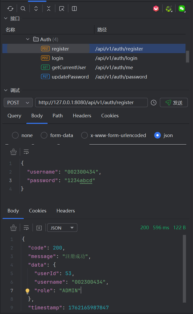The image size is (193, 314).
Task: Select the login endpoint row
Action: pyautogui.click(x=94, y=58)
